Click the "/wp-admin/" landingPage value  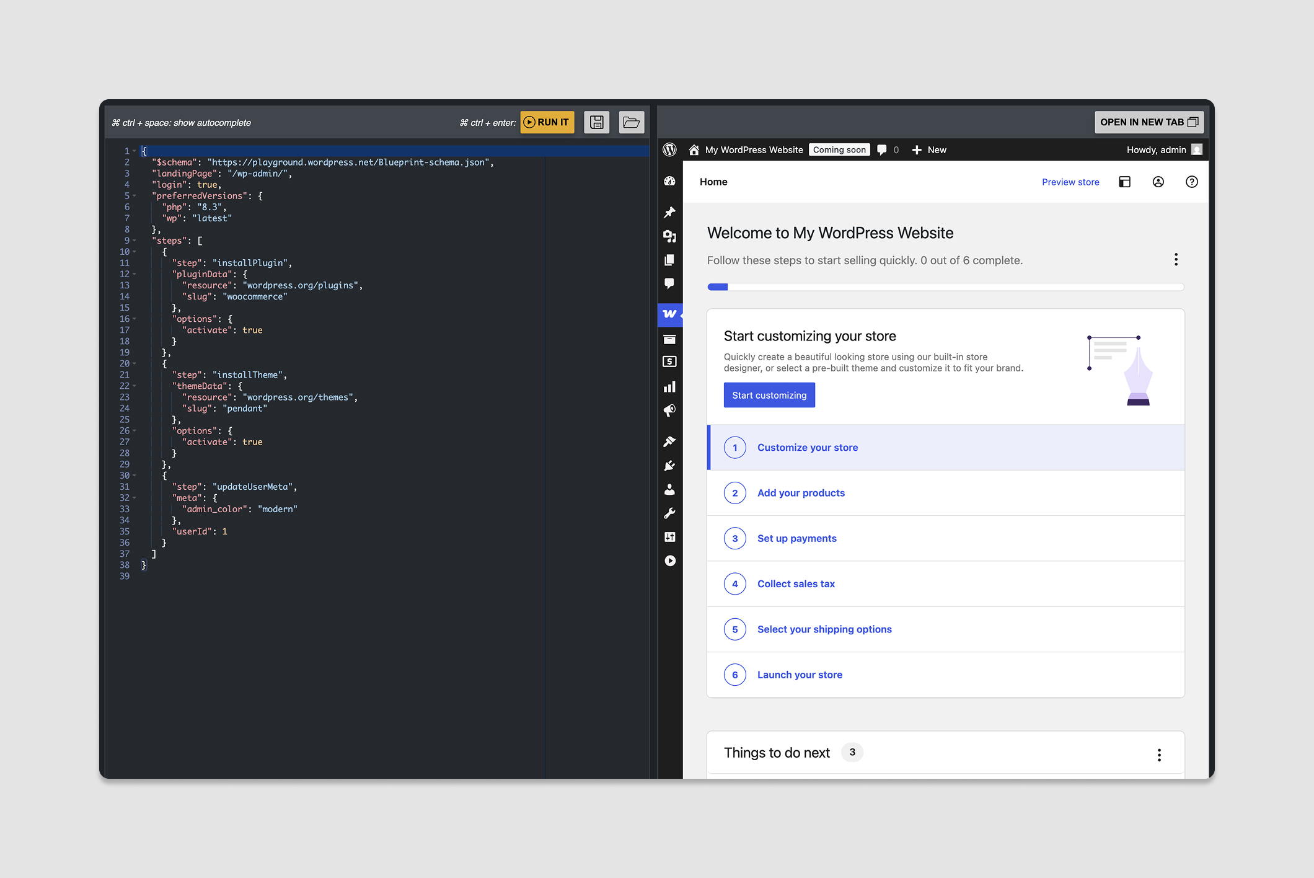coord(257,174)
